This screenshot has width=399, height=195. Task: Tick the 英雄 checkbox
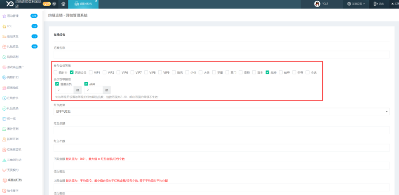click(x=214, y=72)
